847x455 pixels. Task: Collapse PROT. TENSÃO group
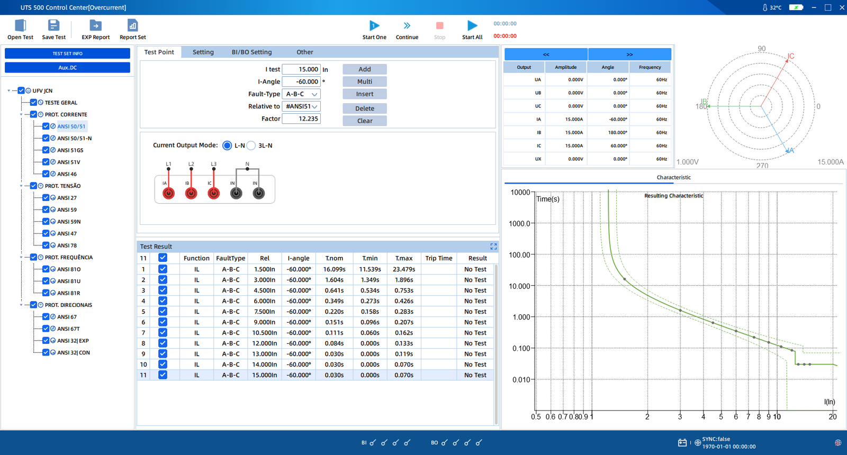click(21, 186)
